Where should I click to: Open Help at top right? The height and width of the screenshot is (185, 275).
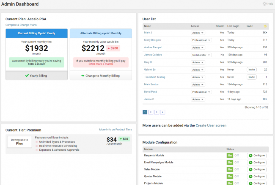tap(268, 4)
